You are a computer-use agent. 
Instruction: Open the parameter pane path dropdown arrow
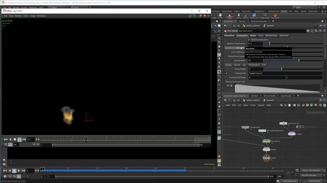point(316,26)
